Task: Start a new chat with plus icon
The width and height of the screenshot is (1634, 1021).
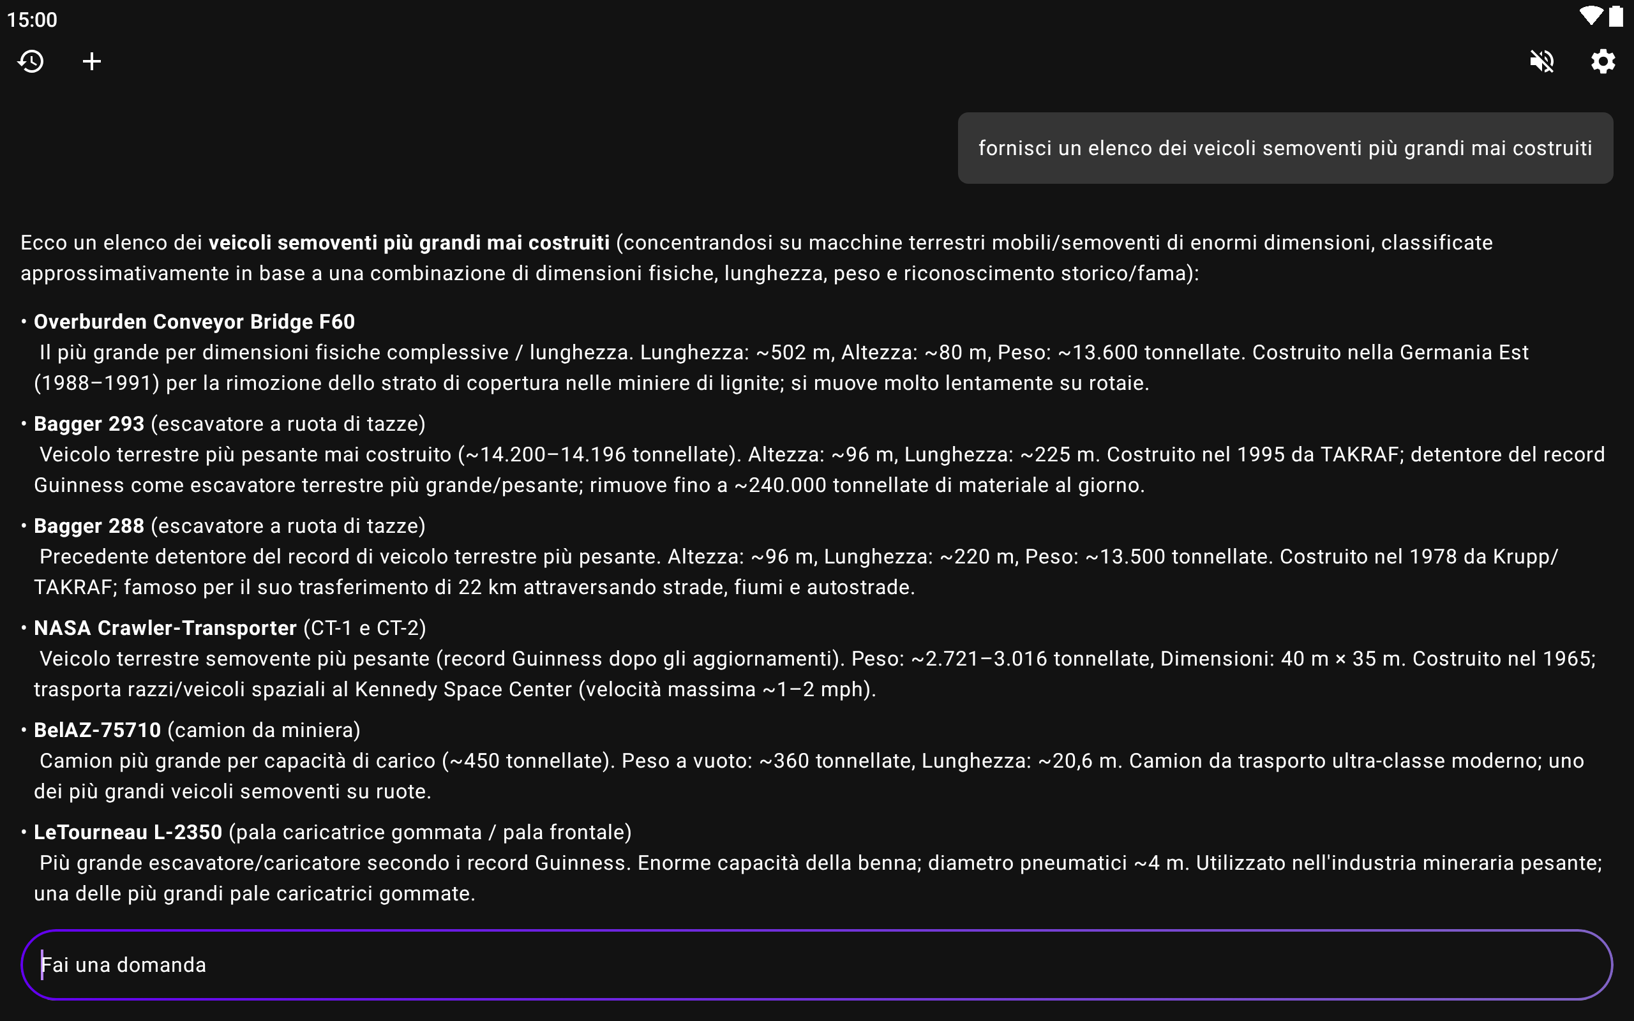Action: 92,61
